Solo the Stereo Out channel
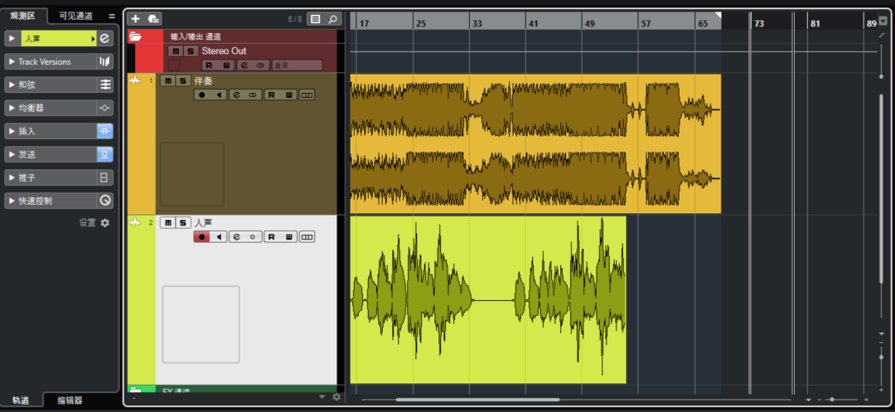This screenshot has width=895, height=412. point(190,51)
